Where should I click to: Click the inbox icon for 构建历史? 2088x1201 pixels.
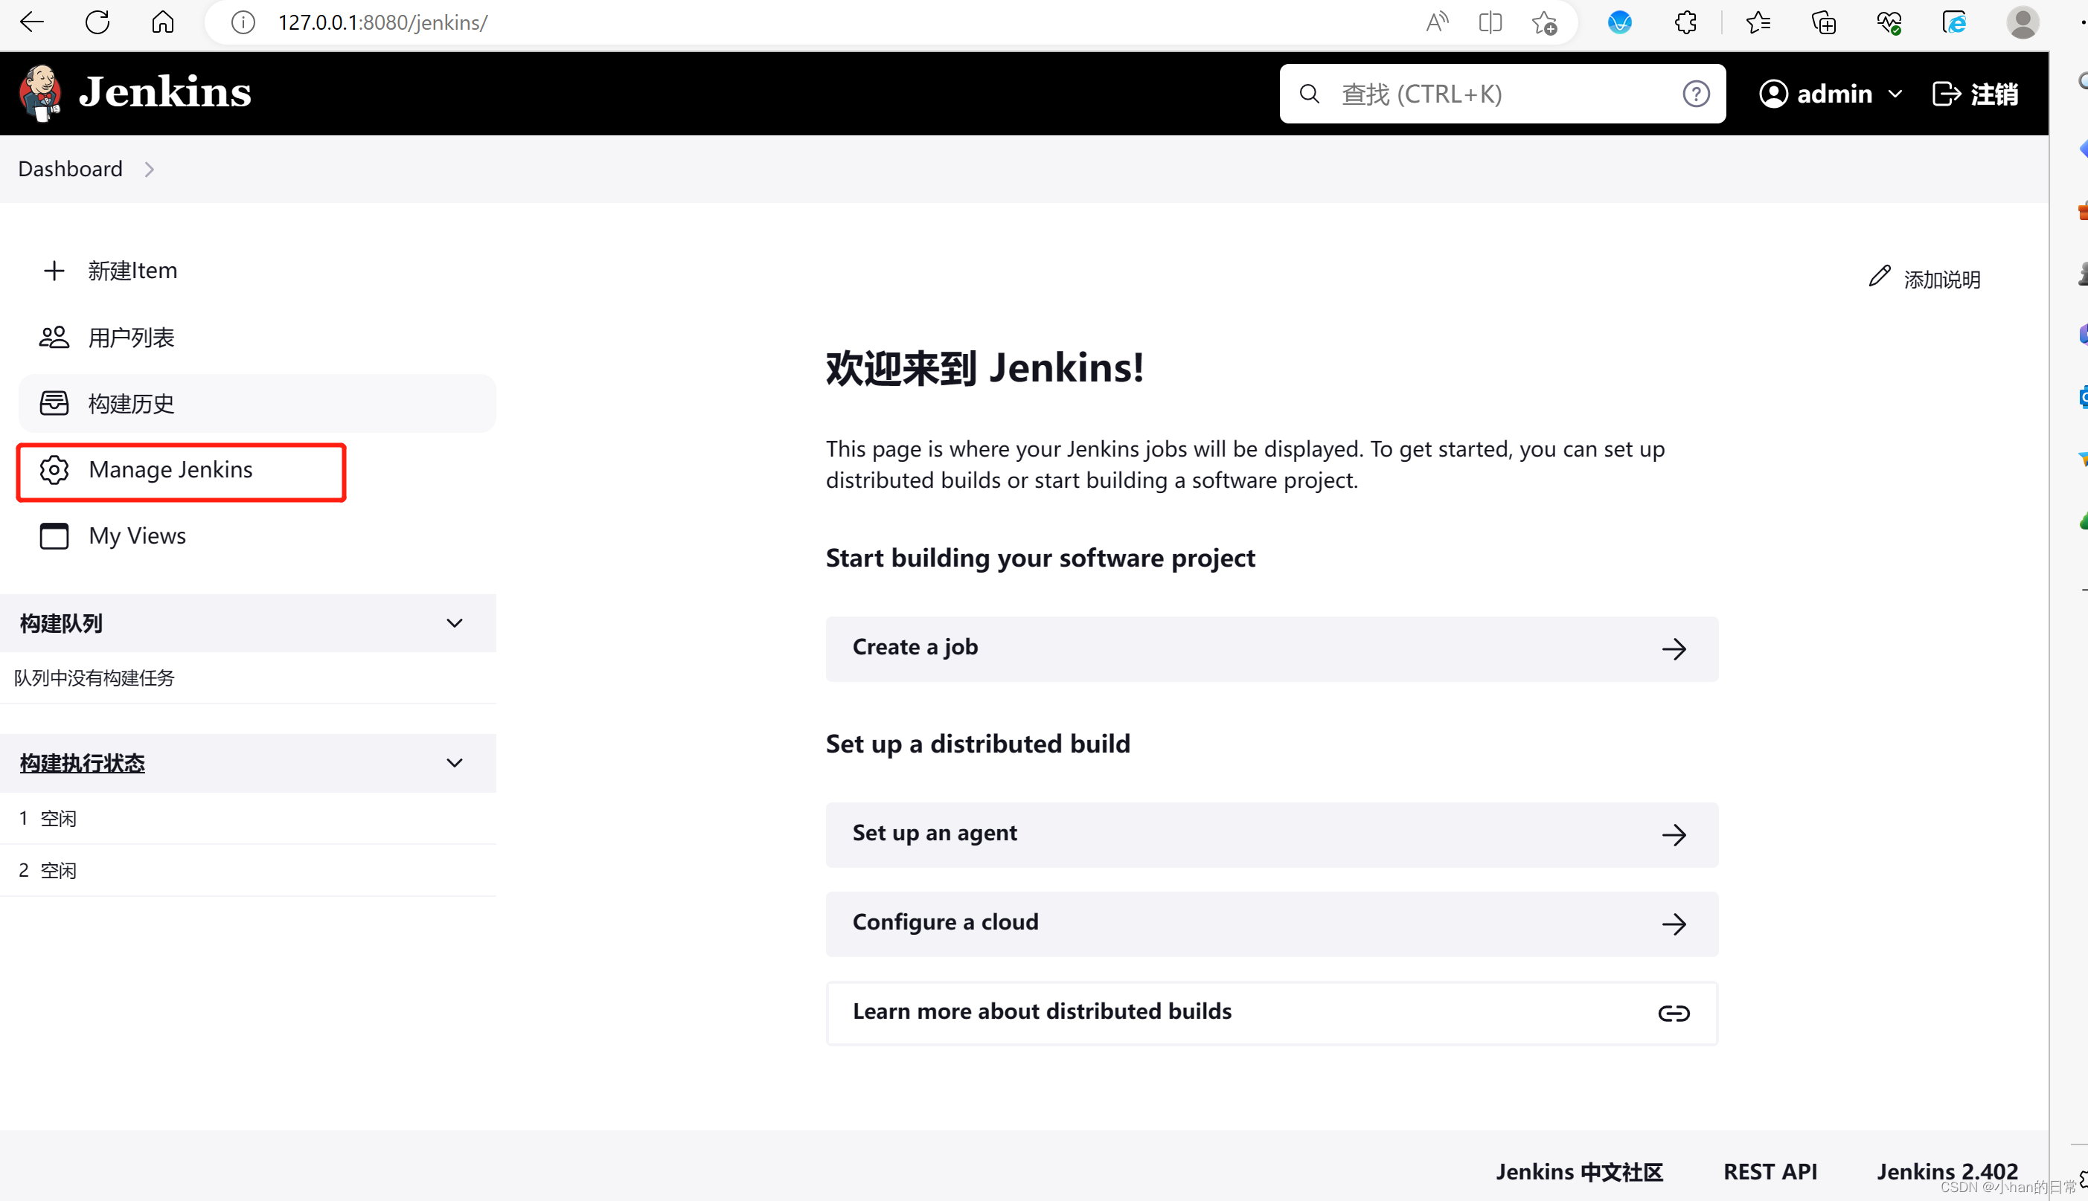[x=54, y=403]
